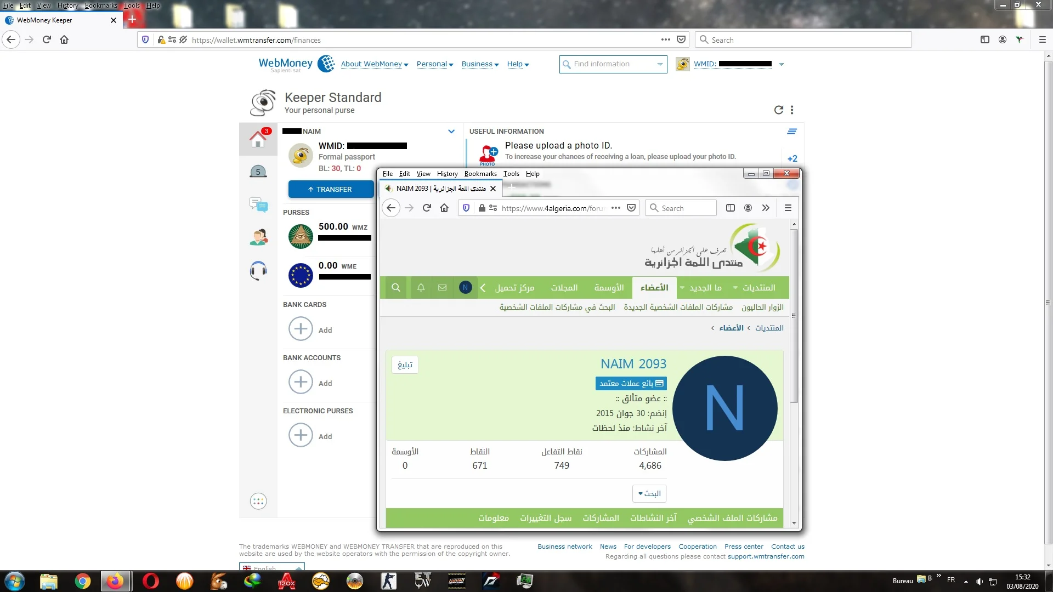The width and height of the screenshot is (1053, 592).
Task: Click the refresh icon beside Keeper Standard
Action: pos(778,110)
